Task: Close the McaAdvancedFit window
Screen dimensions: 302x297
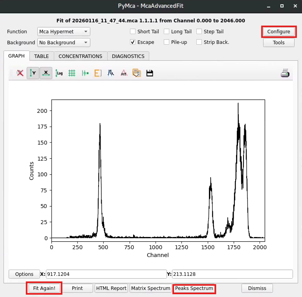Action: coord(295,6)
